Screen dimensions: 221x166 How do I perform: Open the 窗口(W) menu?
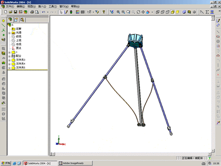(x=64, y=6)
